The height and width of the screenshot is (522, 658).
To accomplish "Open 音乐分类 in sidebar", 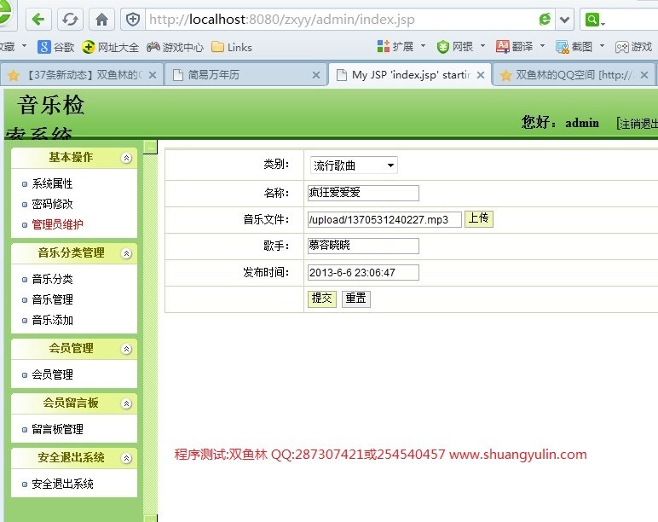I will pos(53,279).
